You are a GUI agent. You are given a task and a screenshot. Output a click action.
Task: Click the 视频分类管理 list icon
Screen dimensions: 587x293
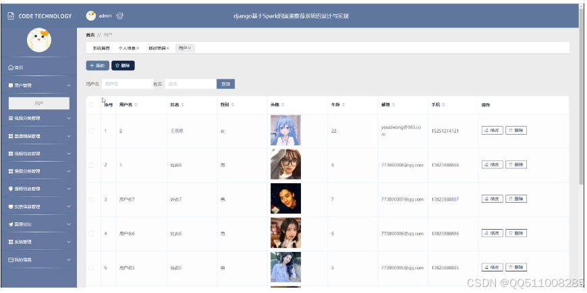(11, 118)
